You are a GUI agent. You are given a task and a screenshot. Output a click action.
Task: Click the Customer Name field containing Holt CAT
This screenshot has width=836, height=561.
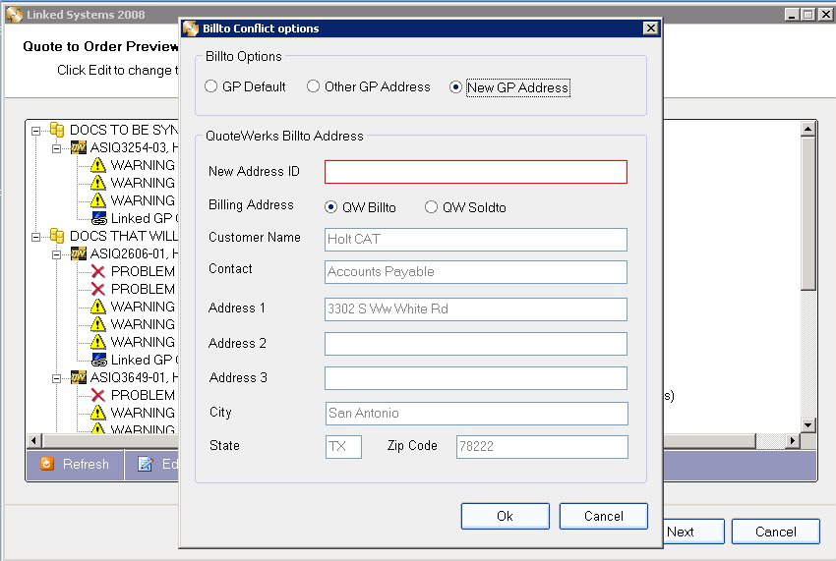(x=476, y=239)
